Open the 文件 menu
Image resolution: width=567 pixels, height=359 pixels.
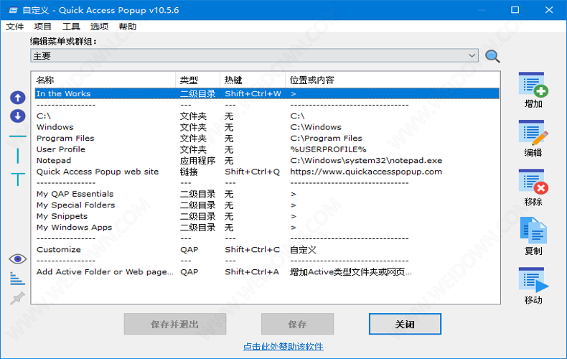pos(15,27)
